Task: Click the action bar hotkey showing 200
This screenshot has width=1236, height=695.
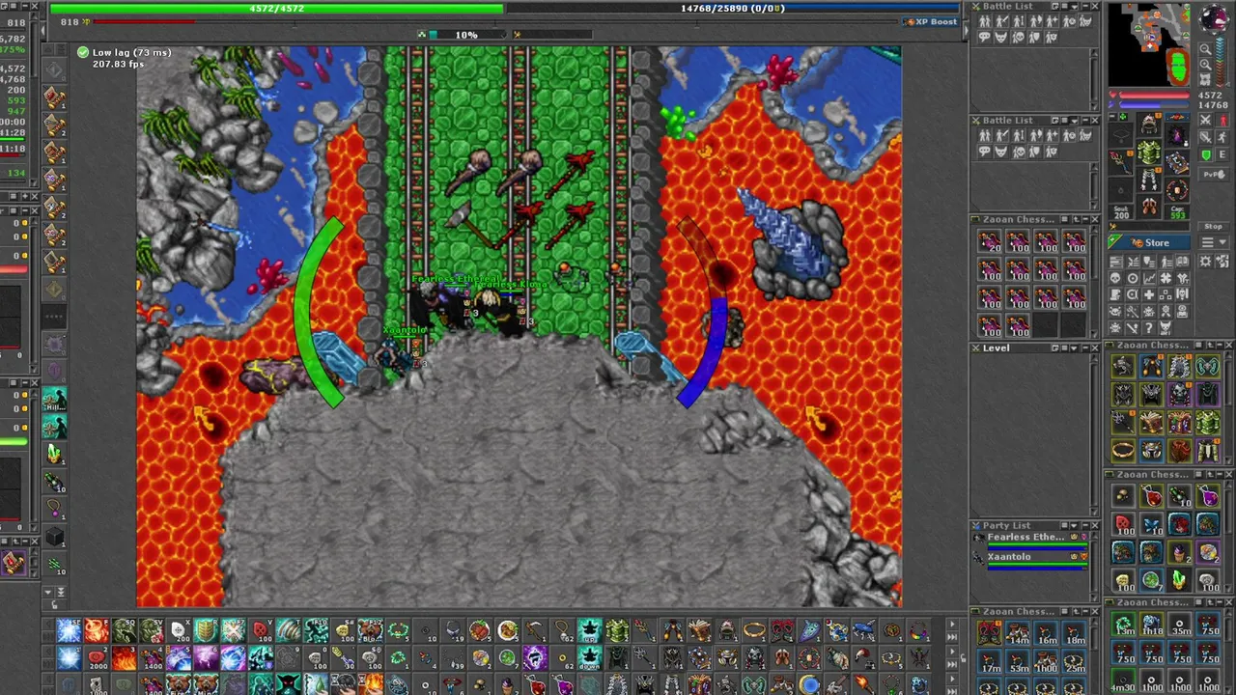Action: tap(180, 630)
